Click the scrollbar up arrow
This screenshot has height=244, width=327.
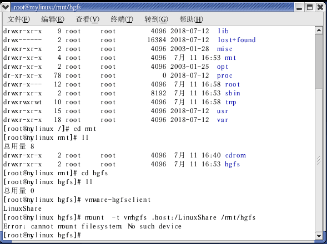click(319, 30)
